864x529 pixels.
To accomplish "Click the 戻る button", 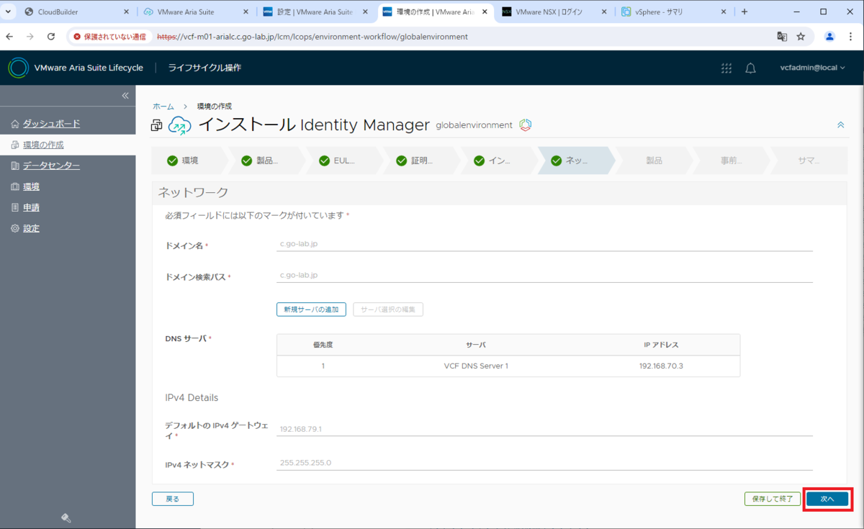I will [173, 499].
